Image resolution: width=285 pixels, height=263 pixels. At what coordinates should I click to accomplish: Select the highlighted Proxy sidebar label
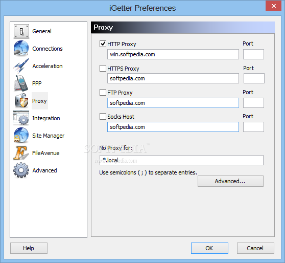tap(40, 101)
